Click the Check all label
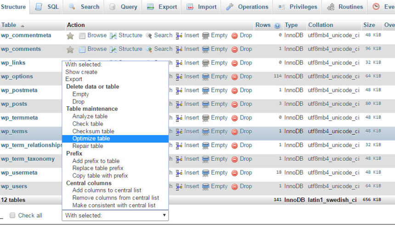Viewport: 395px width, 229px height. click(x=30, y=215)
